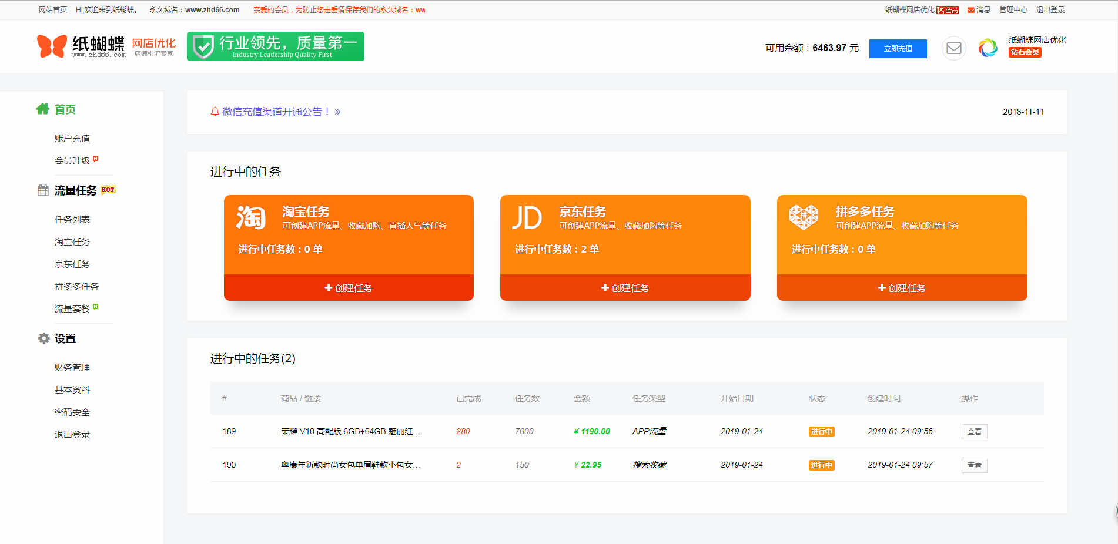This screenshot has width=1118, height=544.
Task: Click the 进行中的任务(2) heading
Action: [253, 358]
